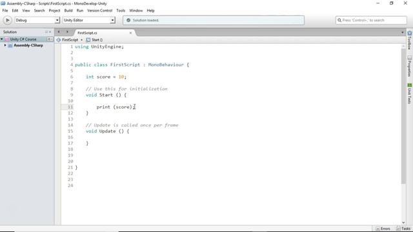Start debugging with the Run play button
This screenshot has width=413, height=232.
click(x=7, y=20)
